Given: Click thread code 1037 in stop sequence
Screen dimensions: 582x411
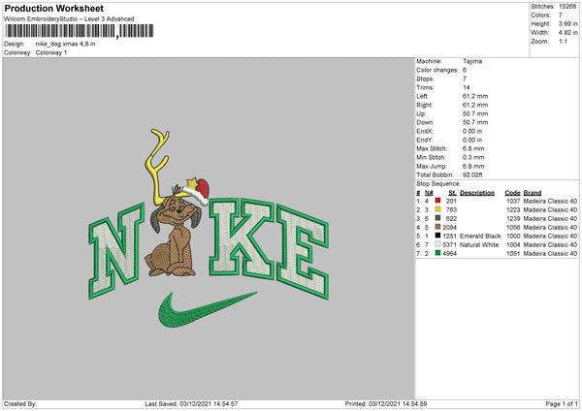Looking at the screenshot, I should [x=513, y=201].
